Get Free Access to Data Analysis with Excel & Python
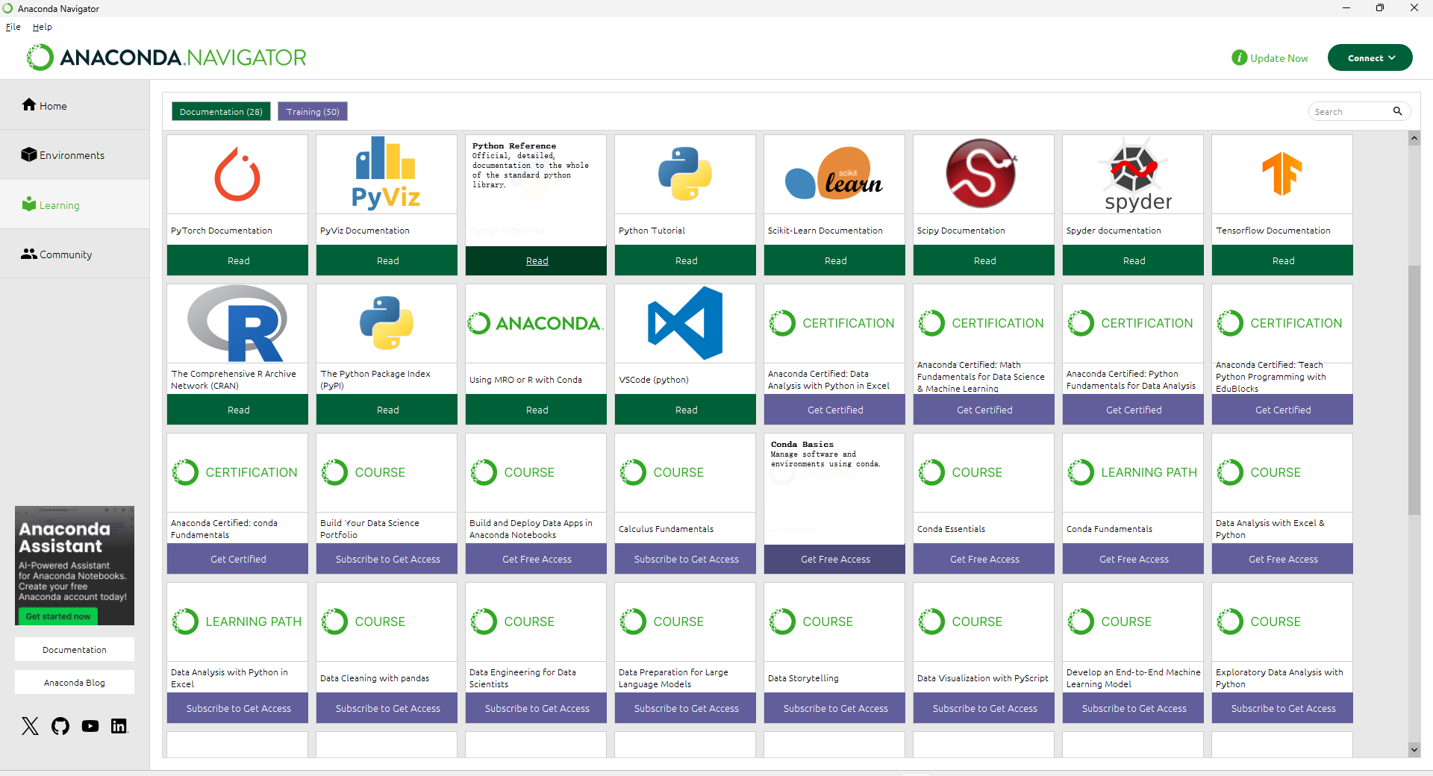This screenshot has width=1433, height=776. click(1282, 559)
